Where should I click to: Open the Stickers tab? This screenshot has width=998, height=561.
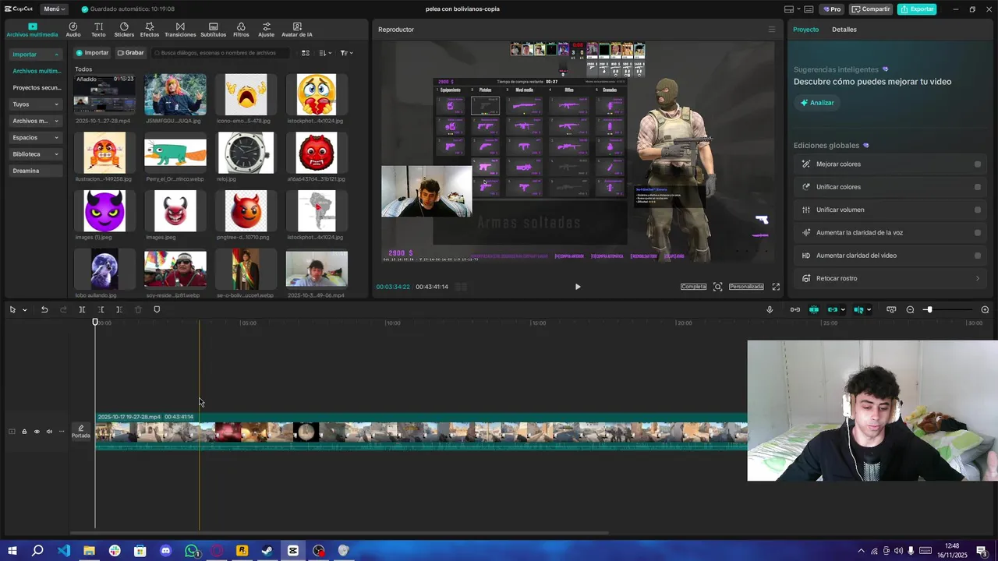[124, 30]
